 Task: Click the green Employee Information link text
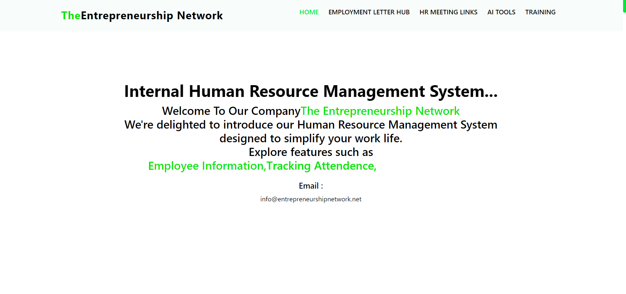pyautogui.click(x=205, y=166)
